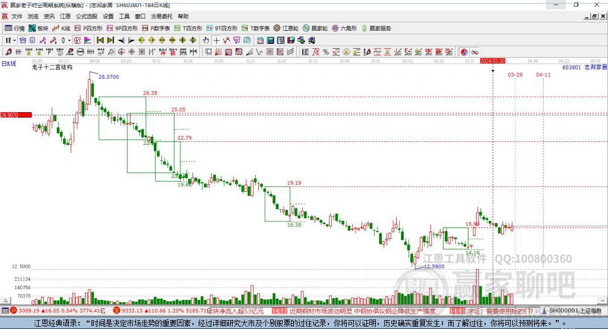Open 六角形 hexagon tool

(344, 29)
